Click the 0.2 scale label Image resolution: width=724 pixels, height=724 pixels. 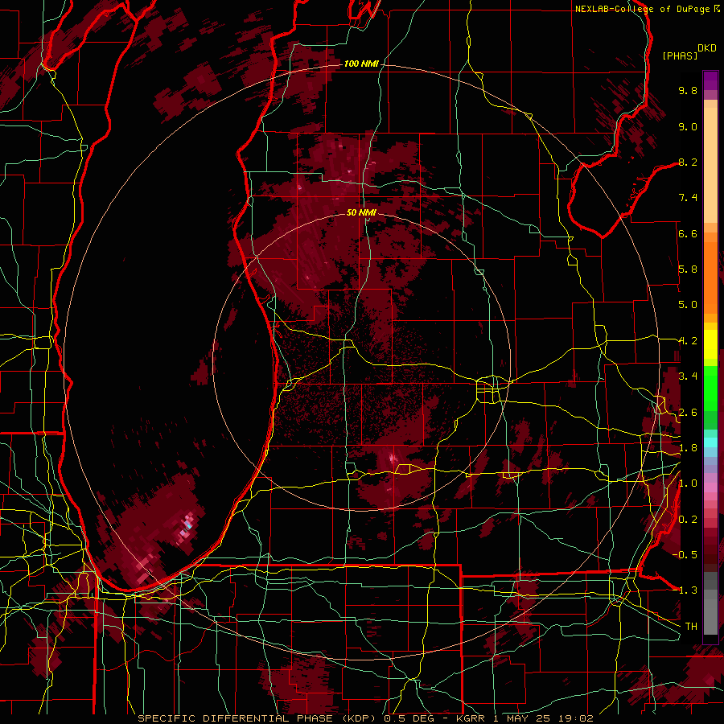tap(688, 520)
